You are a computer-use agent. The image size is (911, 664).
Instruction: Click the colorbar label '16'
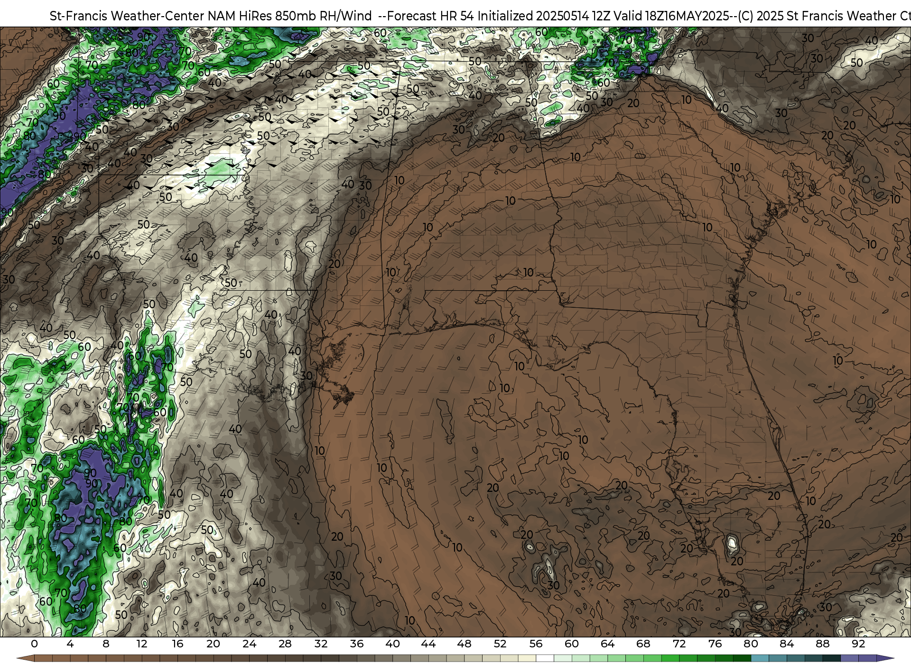click(177, 644)
